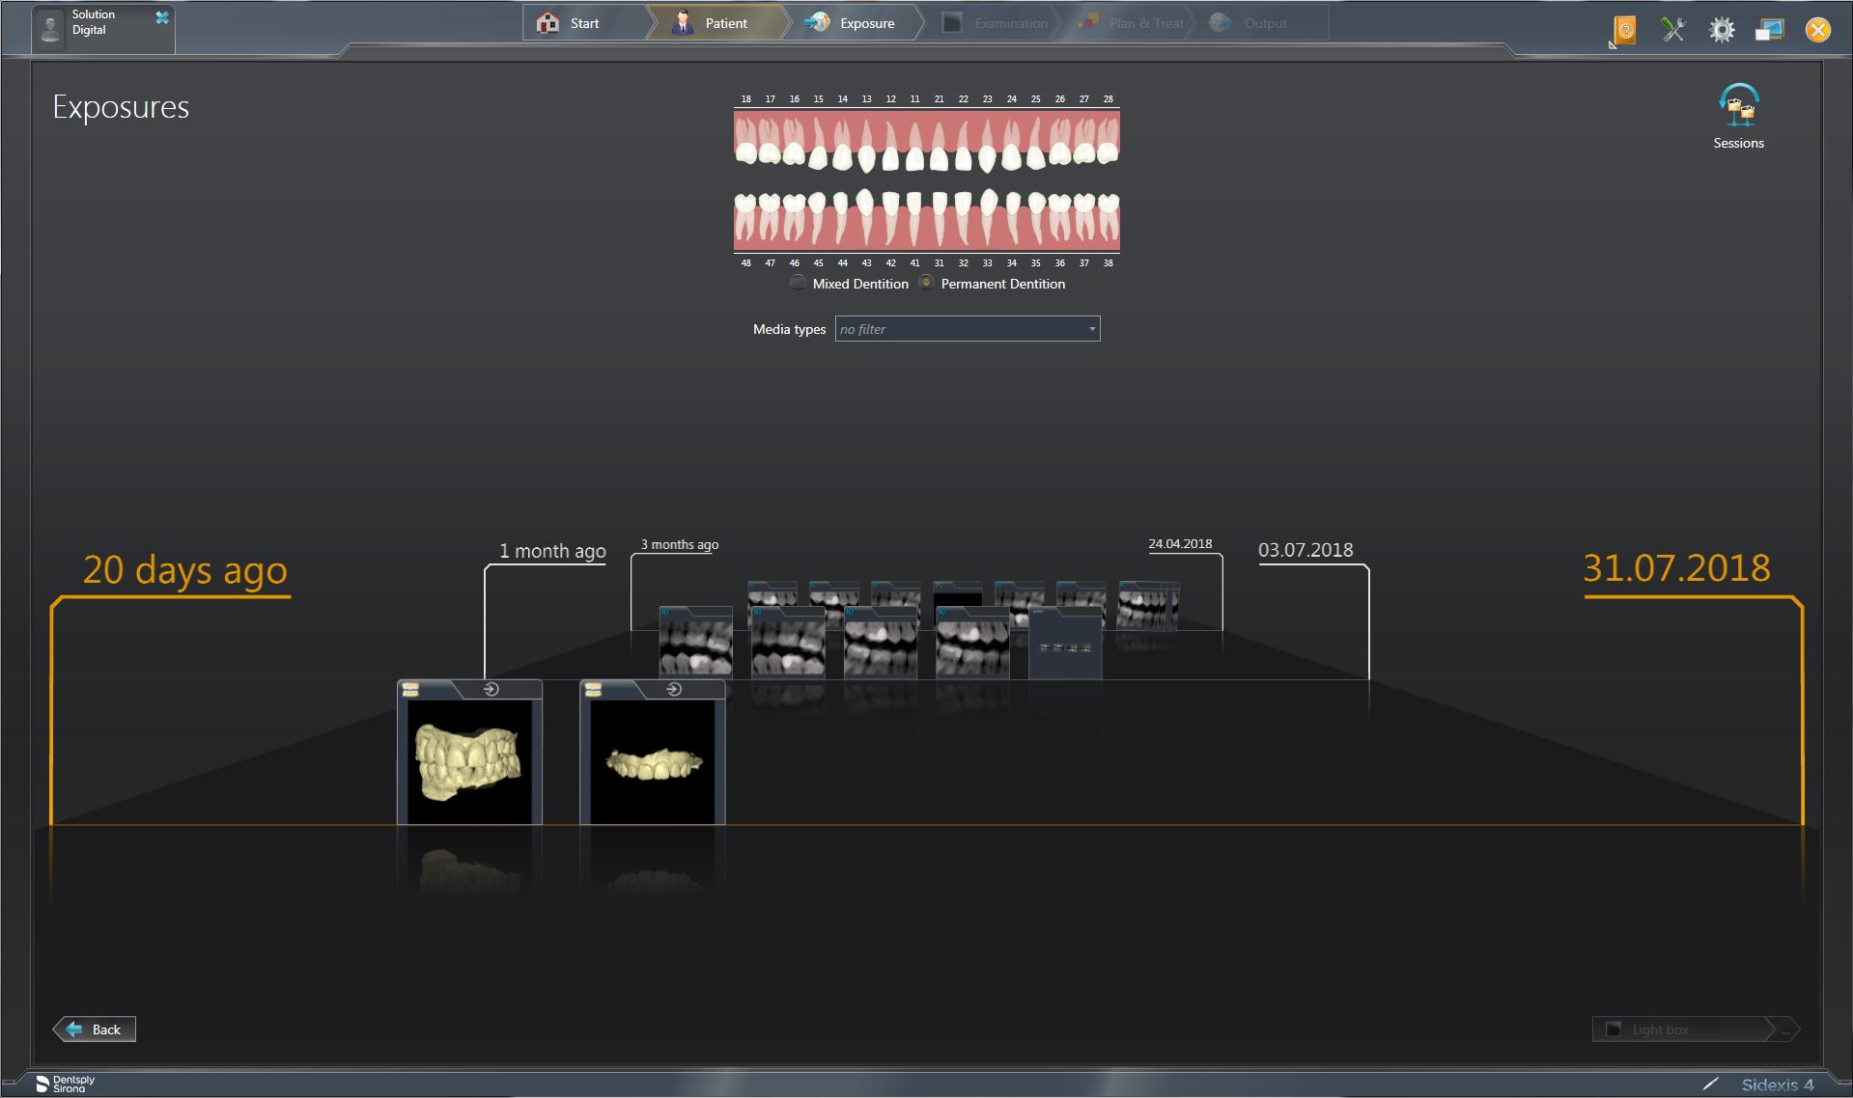The height and width of the screenshot is (1098, 1853).
Task: Select Mixed Dentition radio button
Action: coord(798,283)
